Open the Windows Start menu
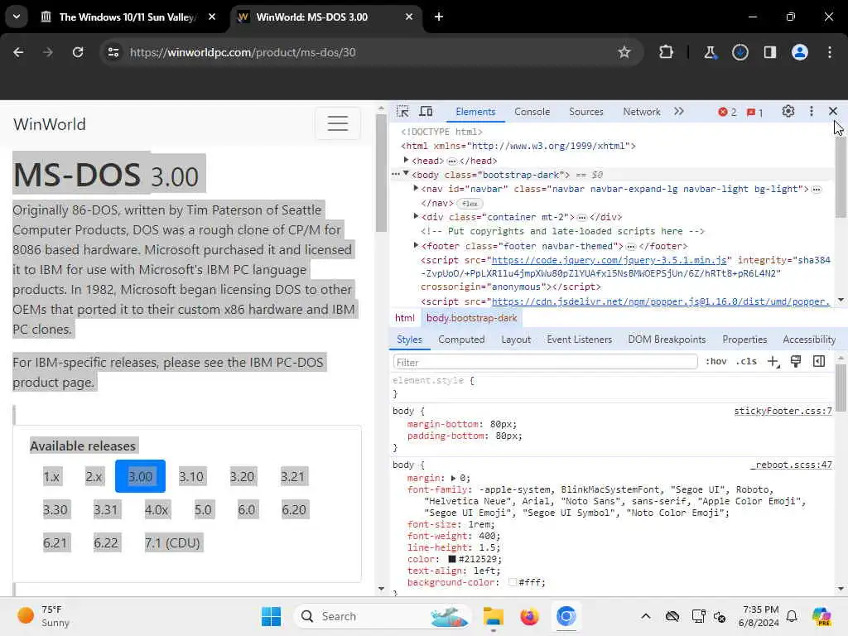848x636 pixels. [271, 616]
